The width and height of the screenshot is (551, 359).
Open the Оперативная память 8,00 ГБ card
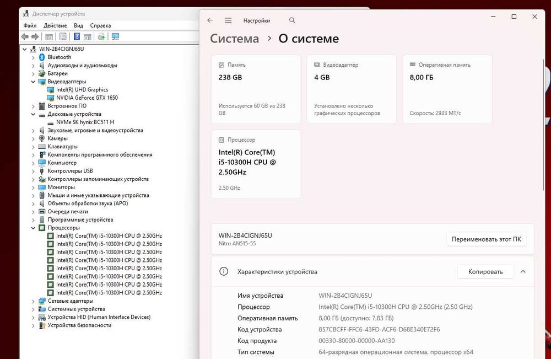[447, 89]
